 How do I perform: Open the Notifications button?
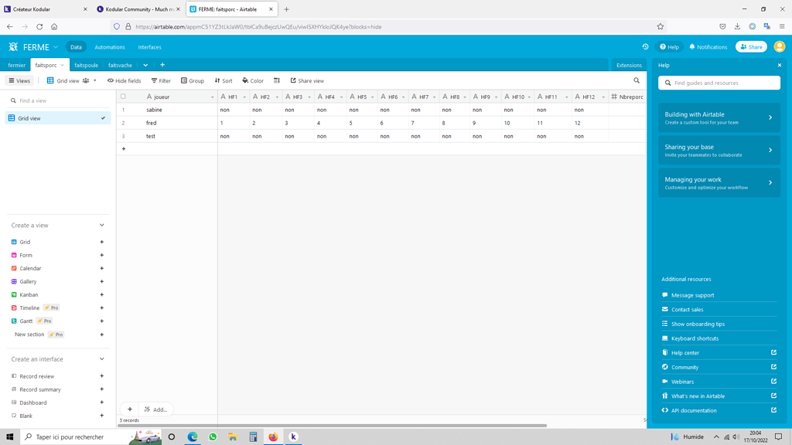click(708, 47)
